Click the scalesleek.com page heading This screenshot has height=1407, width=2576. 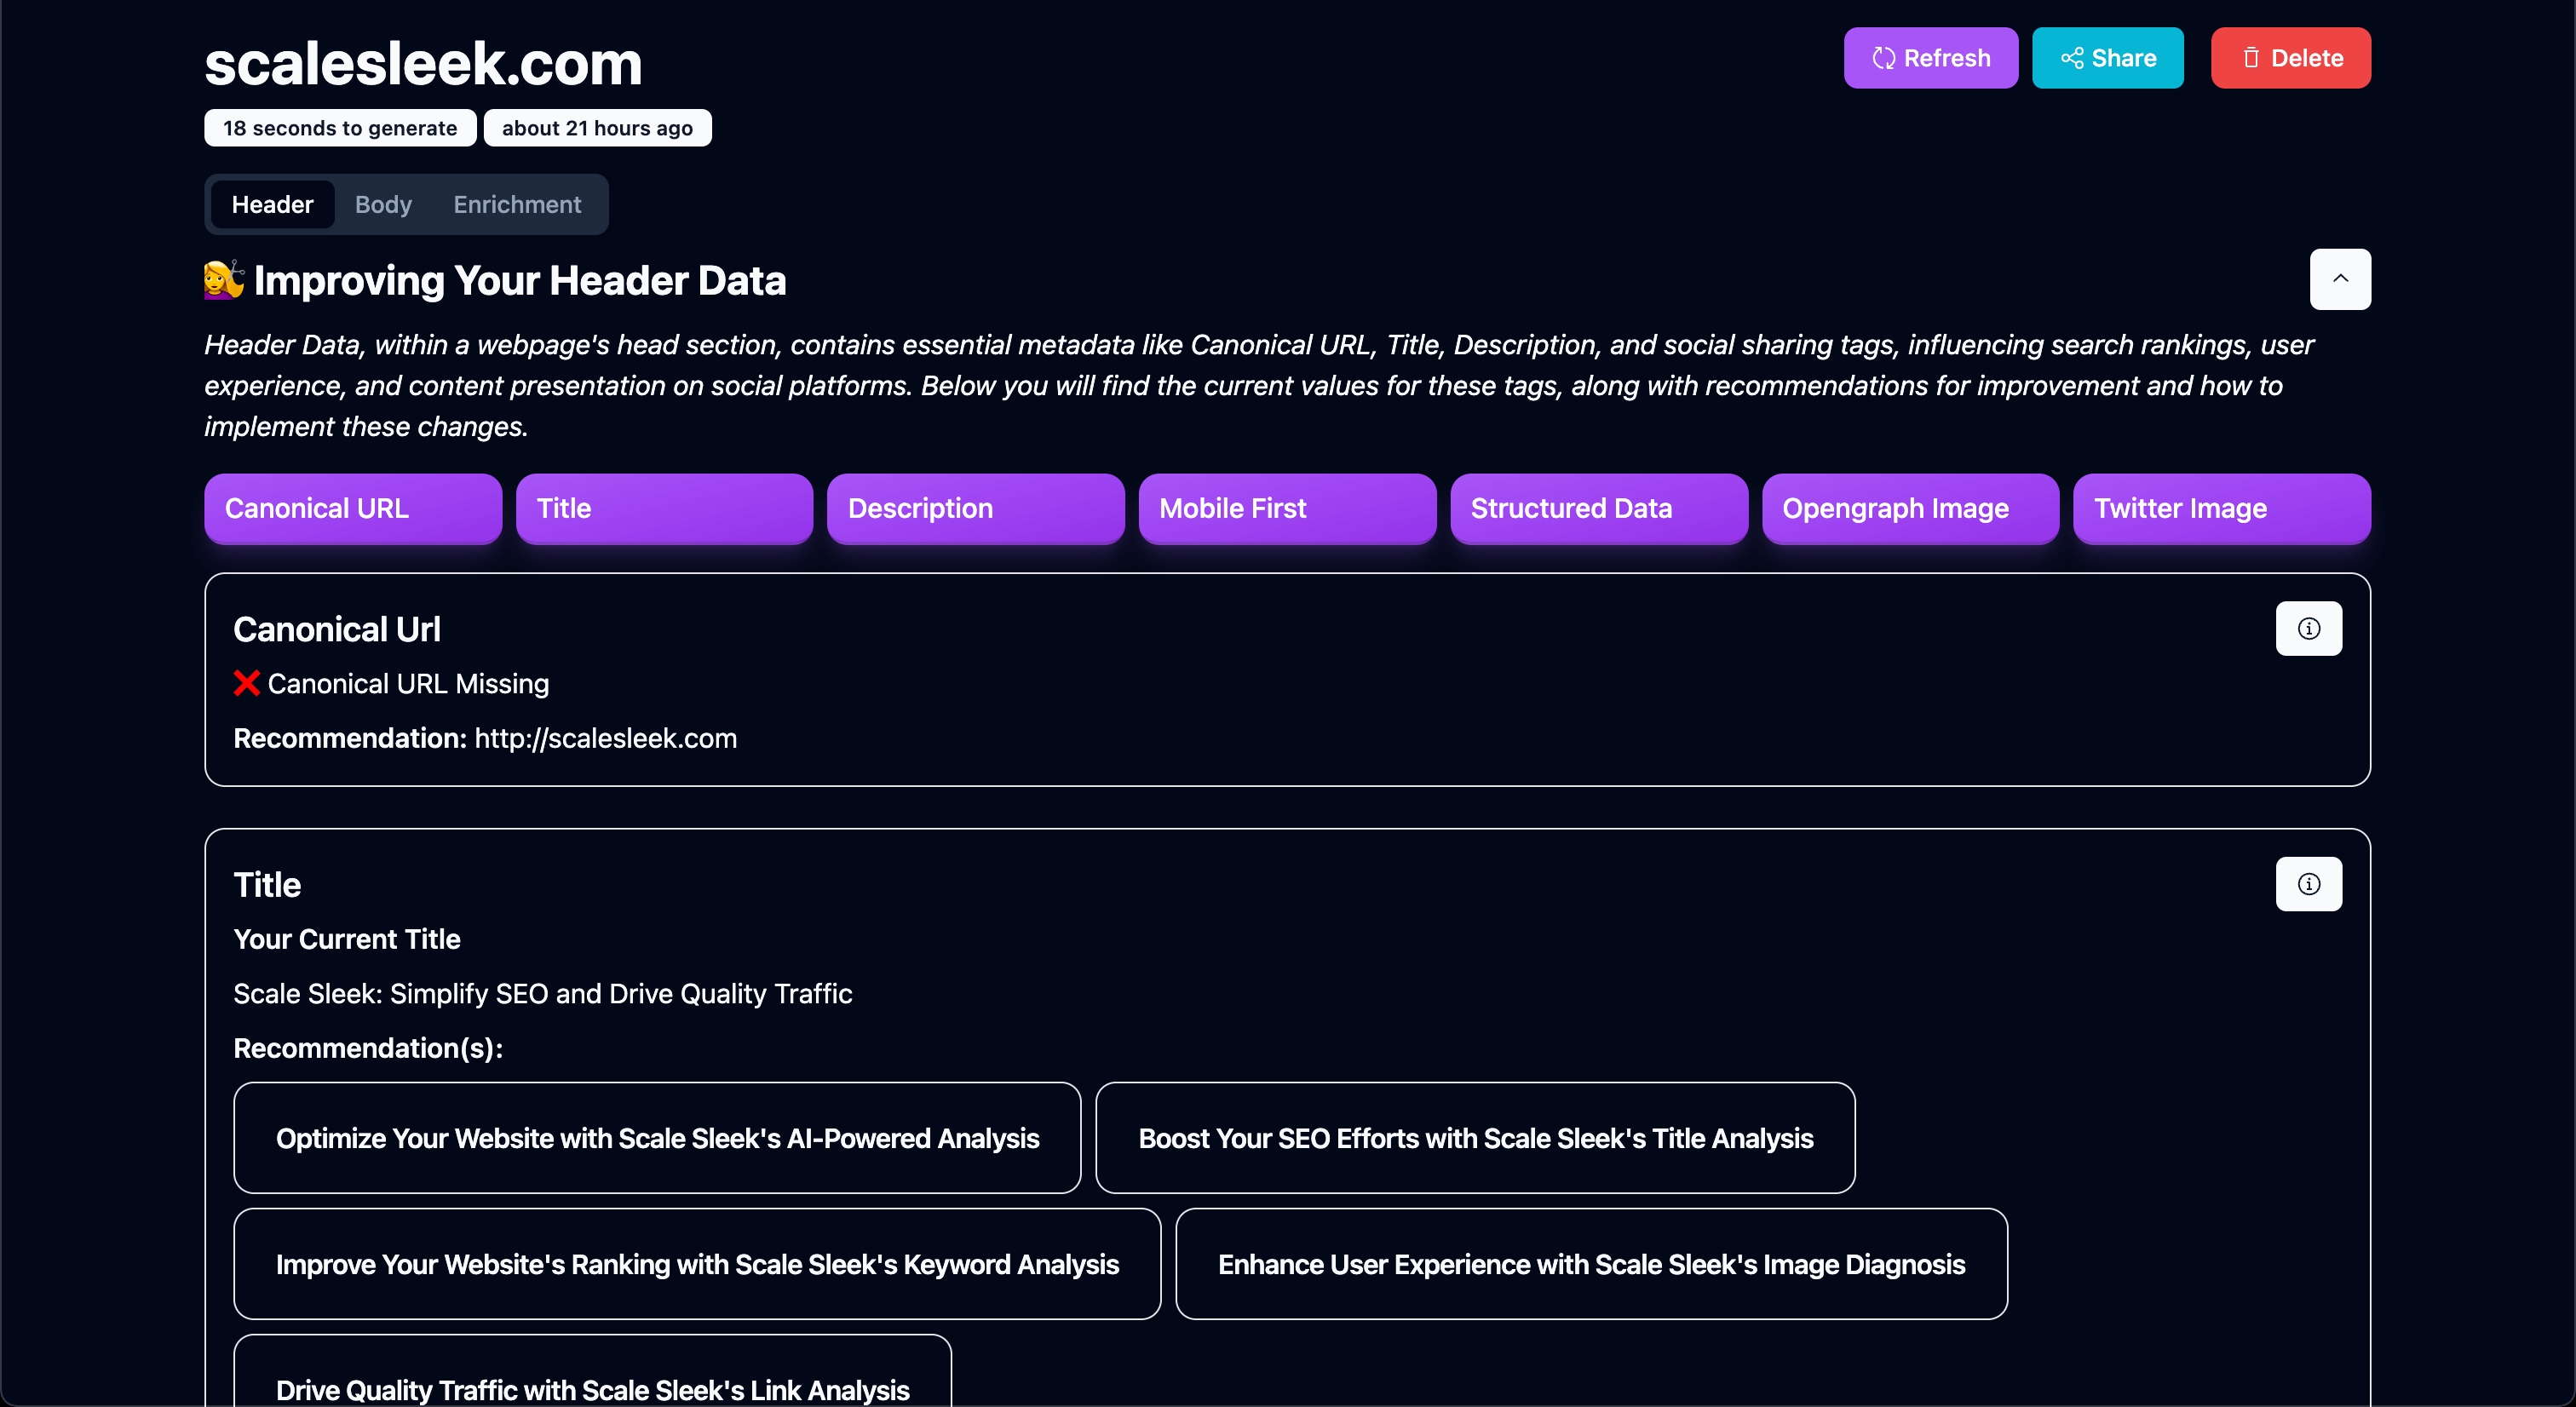tap(423, 63)
